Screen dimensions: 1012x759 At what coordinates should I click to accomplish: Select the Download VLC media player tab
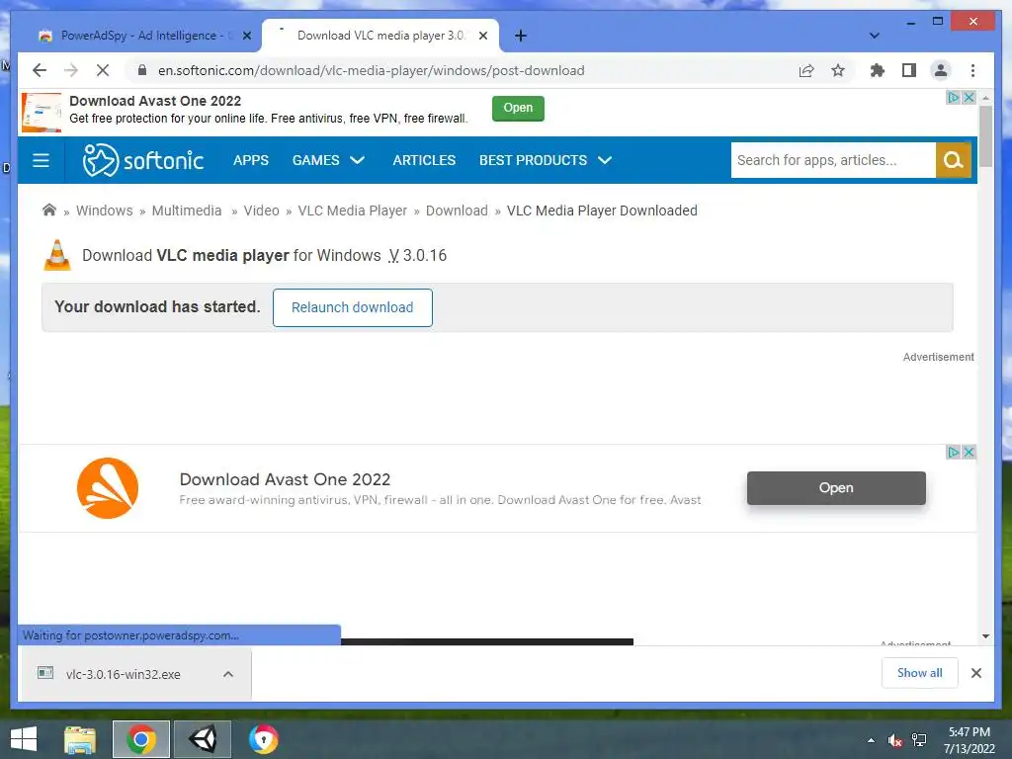pos(380,36)
